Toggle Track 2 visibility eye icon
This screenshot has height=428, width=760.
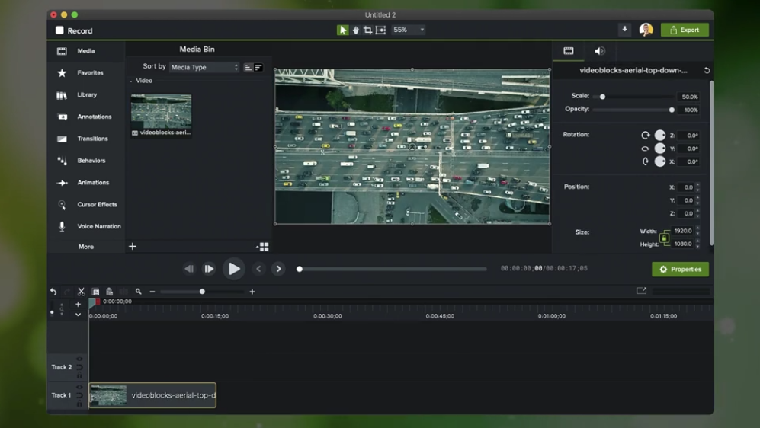(x=79, y=359)
